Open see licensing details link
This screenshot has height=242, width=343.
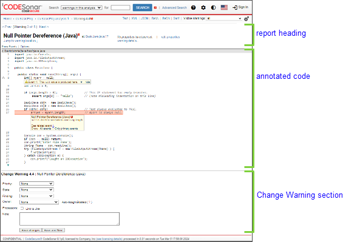pyautogui.click(x=109, y=239)
